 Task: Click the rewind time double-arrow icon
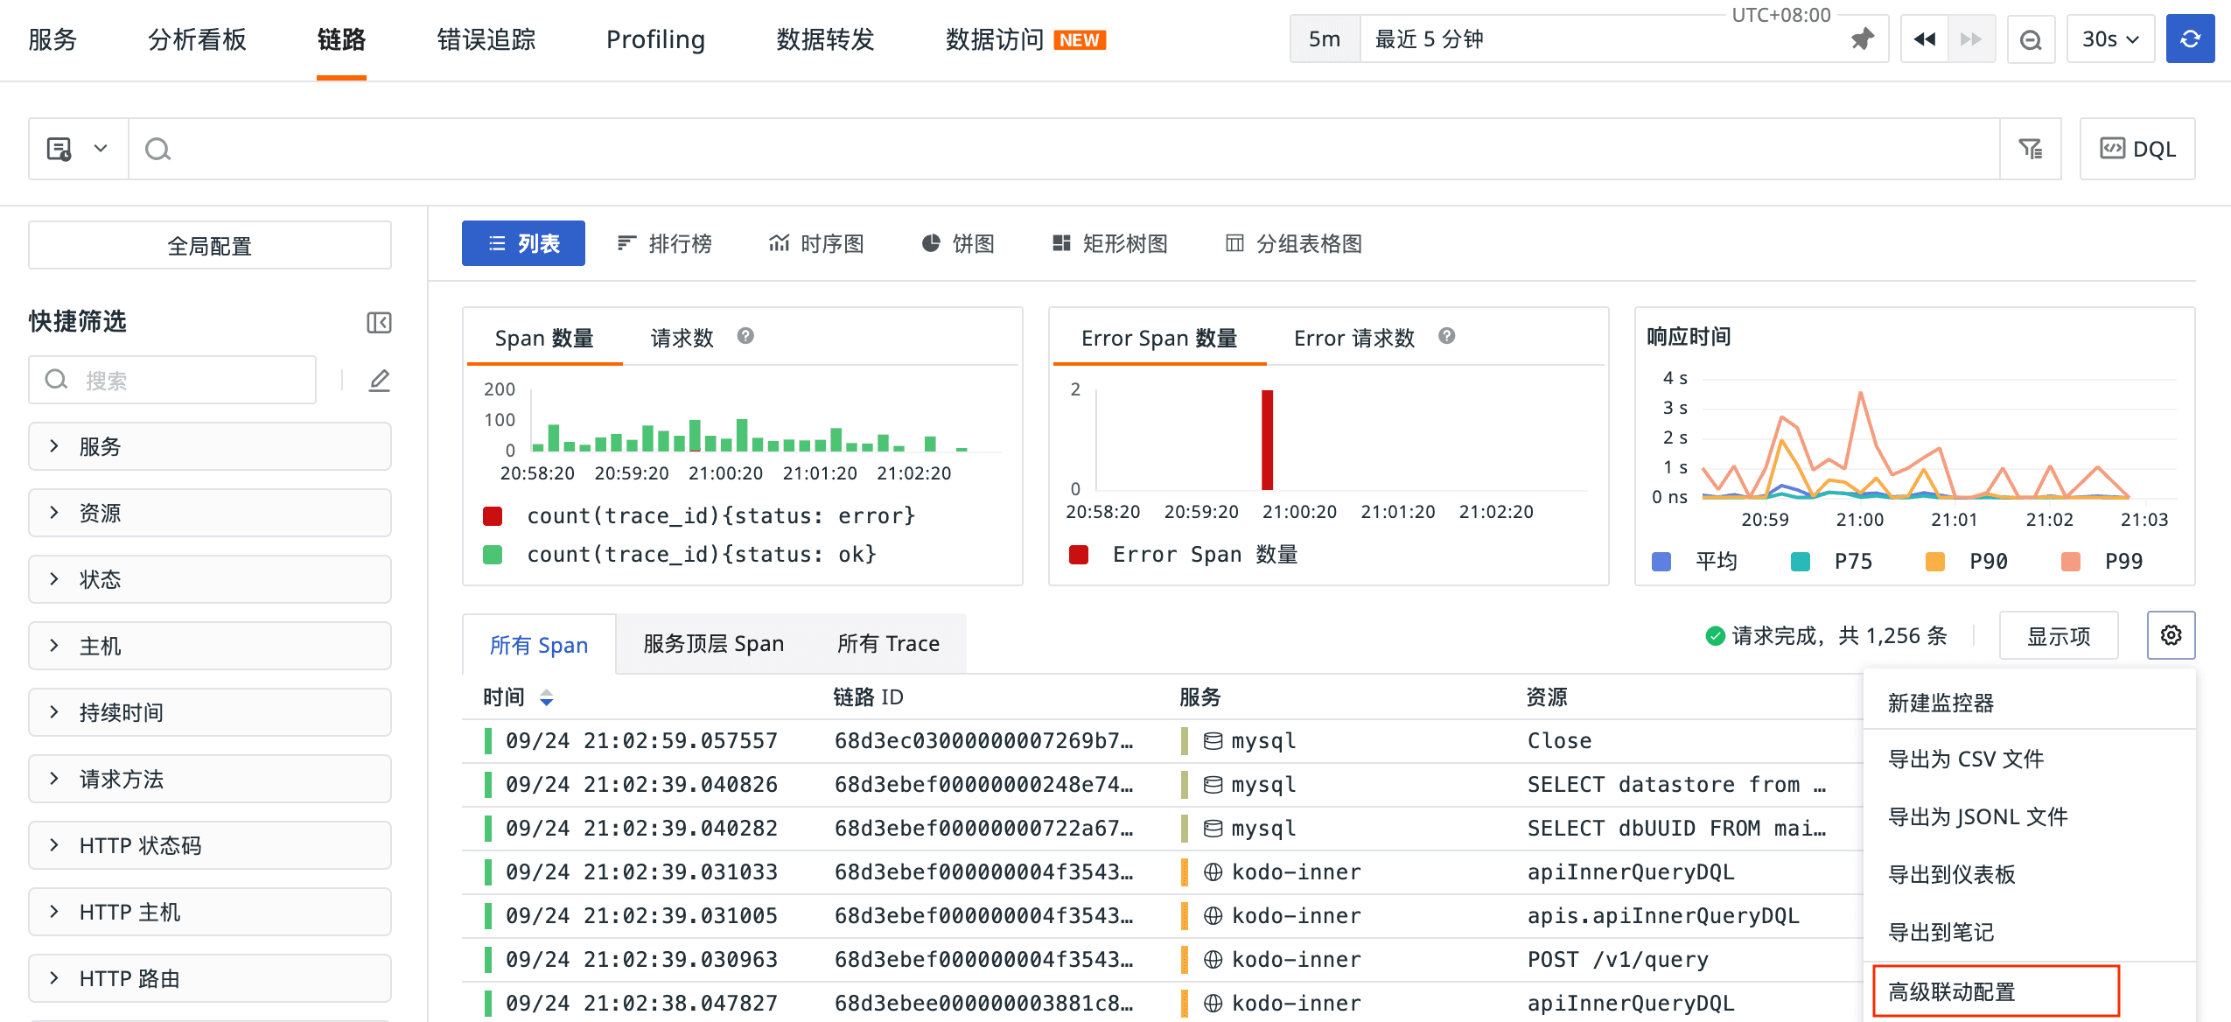pyautogui.click(x=1924, y=39)
